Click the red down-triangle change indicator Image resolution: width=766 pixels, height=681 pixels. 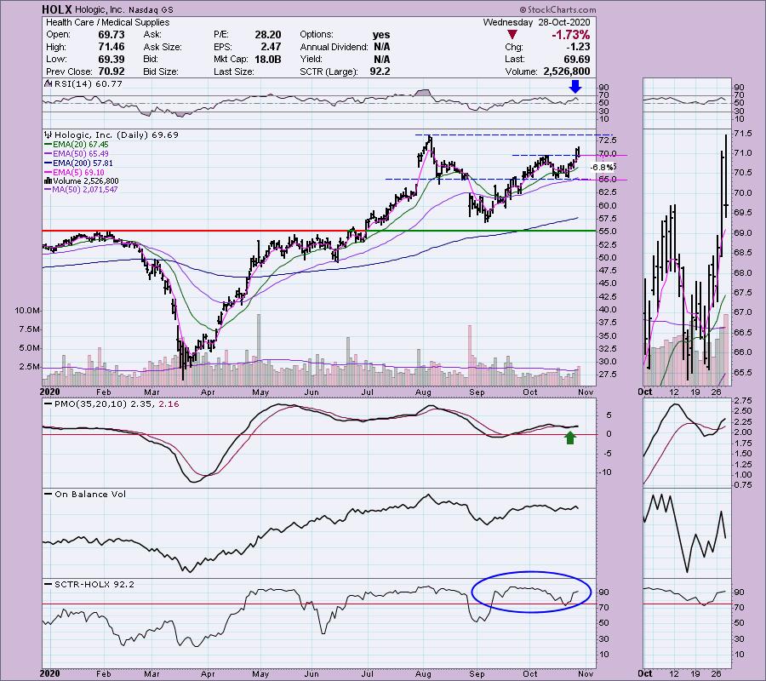pos(512,35)
